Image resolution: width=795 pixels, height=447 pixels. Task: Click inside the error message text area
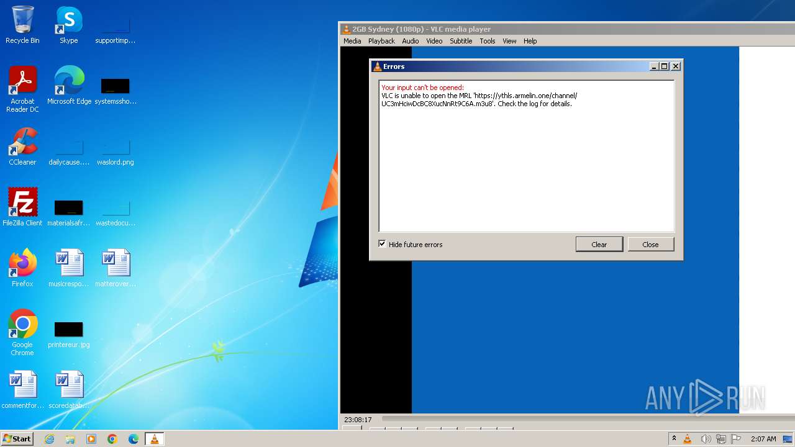[527, 156]
